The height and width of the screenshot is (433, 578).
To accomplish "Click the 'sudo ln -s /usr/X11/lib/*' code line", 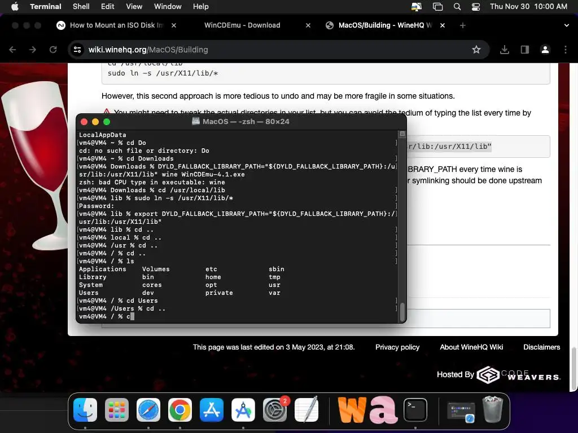I will tap(163, 73).
